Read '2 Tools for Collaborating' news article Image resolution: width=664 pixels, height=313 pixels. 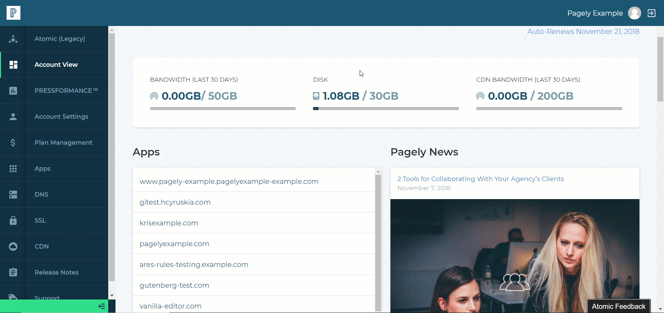pos(480,179)
